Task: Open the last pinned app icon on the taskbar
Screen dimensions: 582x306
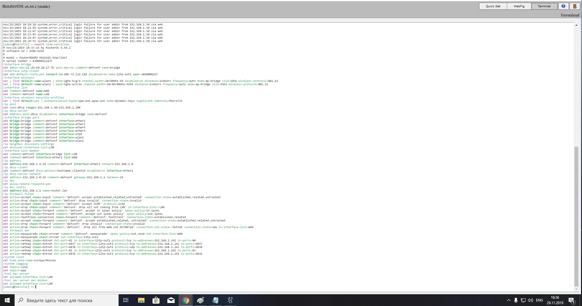Action: [230, 300]
